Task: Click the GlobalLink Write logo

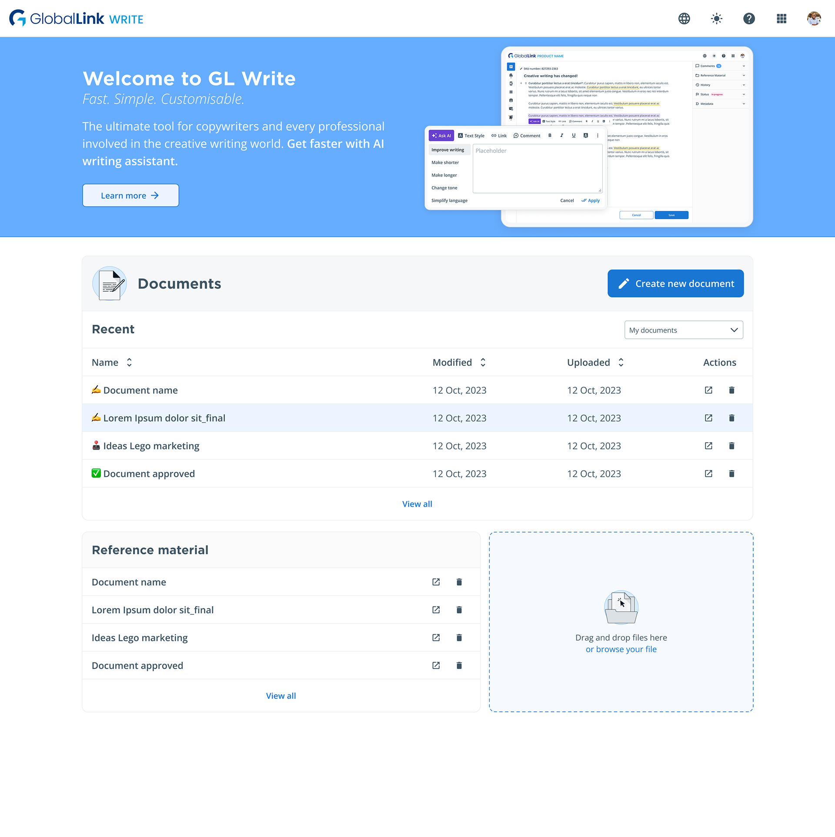Action: tap(76, 18)
